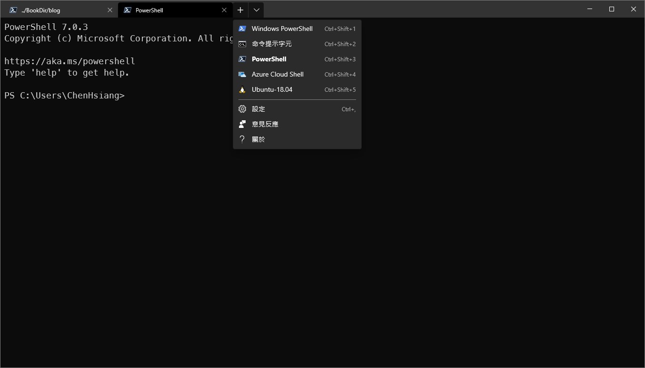Open 設定 settings
Screen dimensions: 645x368
[x=297, y=109]
